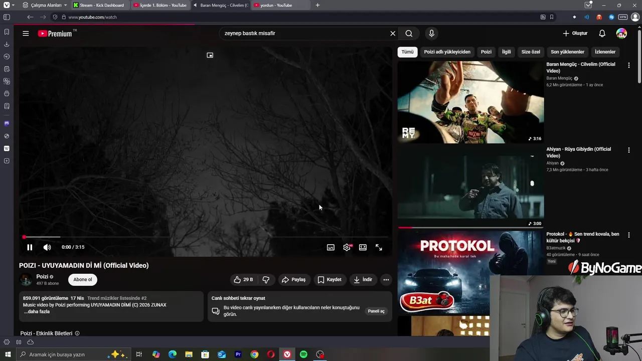Open options menu for Ahiyan video

(x=628, y=150)
